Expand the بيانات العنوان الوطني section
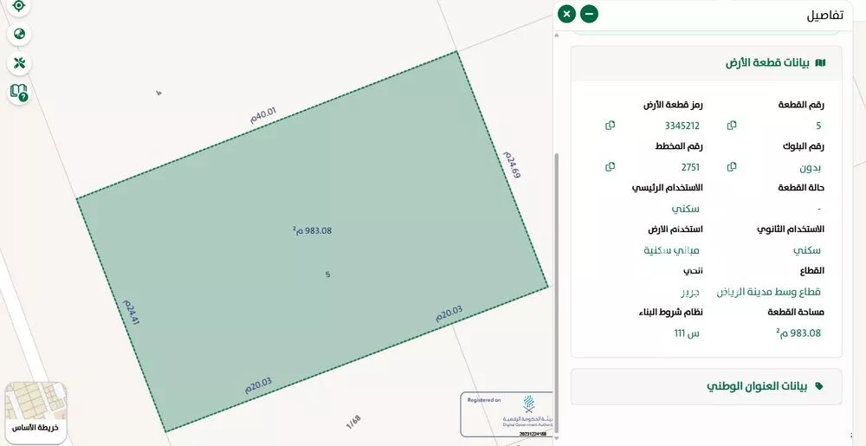The image size is (866, 446). [x=706, y=386]
